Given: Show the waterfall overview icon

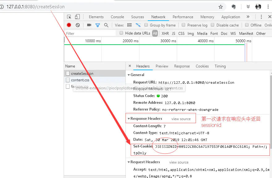Looking at the screenshot, I should click(138, 25).
